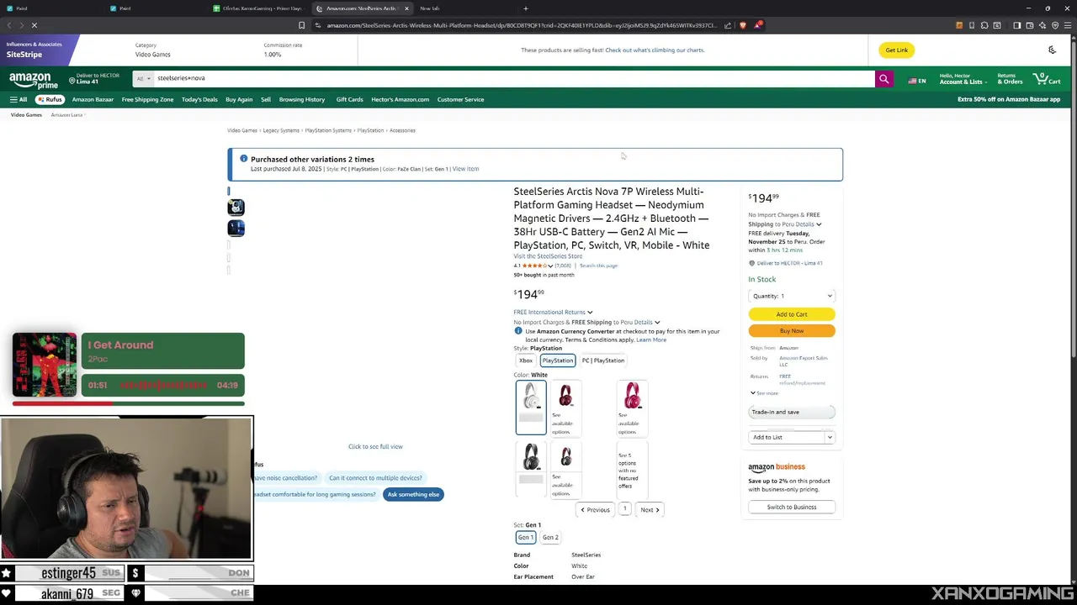Click View Item in purchase banner
1077x605 pixels.
(465, 169)
